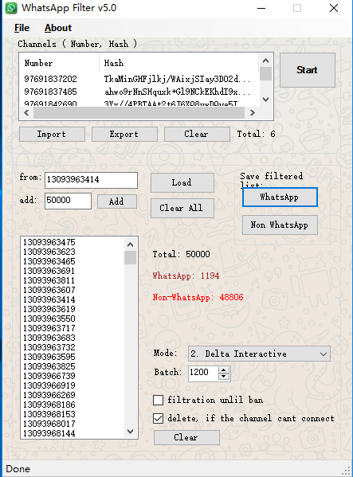Select number 13093963811 in list
This screenshot has height=477, width=353.
[49, 280]
